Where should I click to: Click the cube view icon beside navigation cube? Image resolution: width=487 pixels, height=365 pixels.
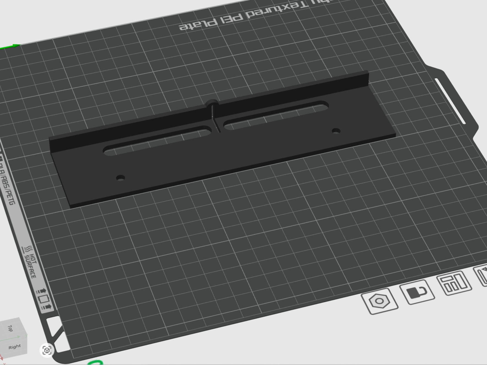[47, 350]
